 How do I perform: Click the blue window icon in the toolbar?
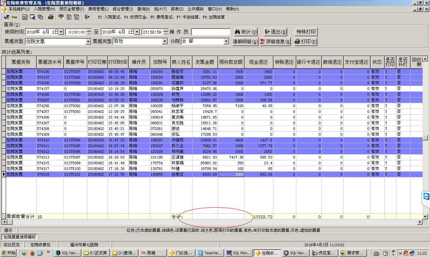coord(32,17)
